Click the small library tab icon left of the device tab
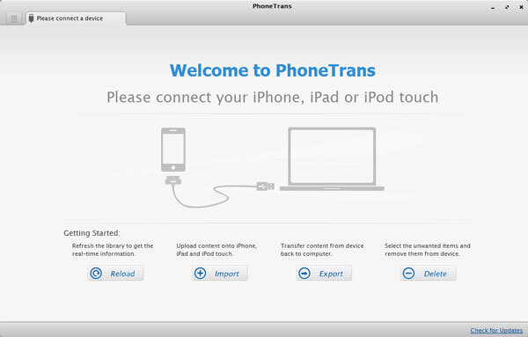 coord(14,18)
